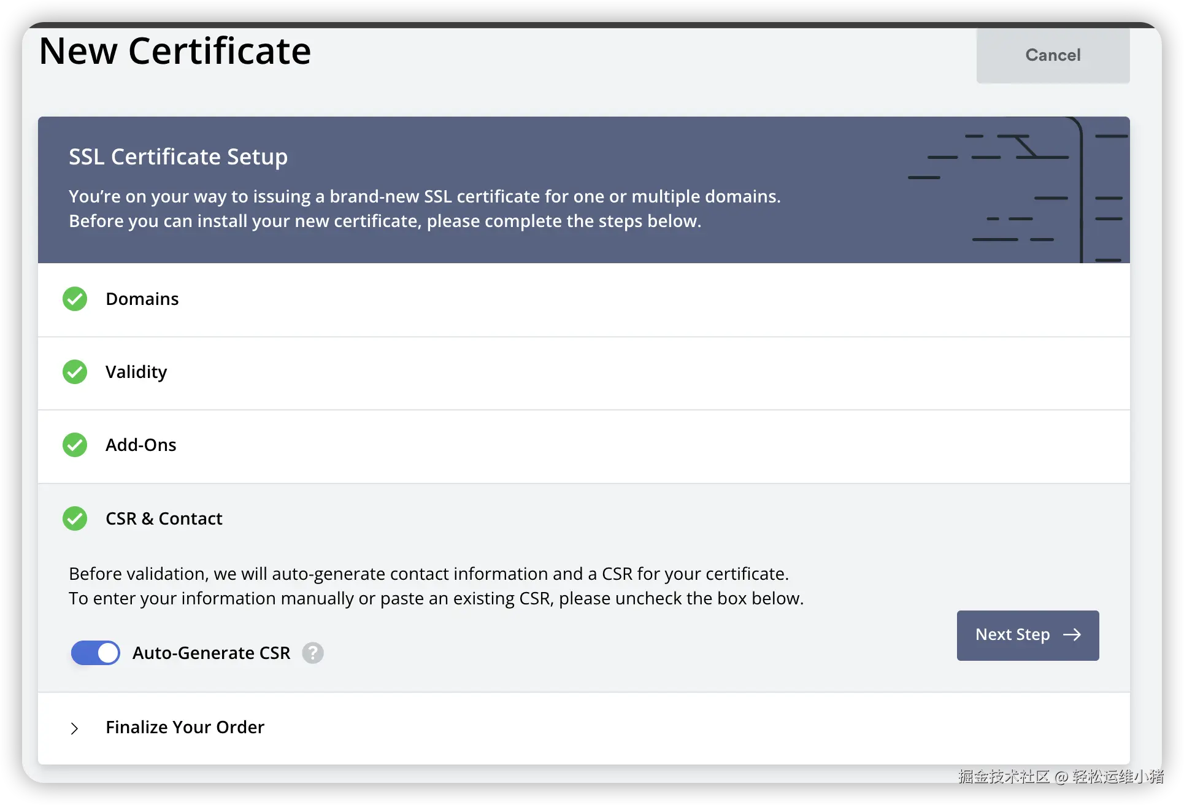Cancel the new certificate setup
Image resolution: width=1184 pixels, height=805 pixels.
(1053, 55)
